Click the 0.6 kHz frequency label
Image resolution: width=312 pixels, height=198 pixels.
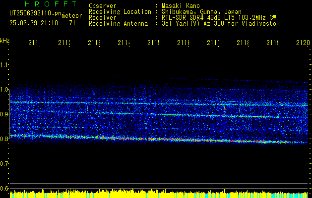4,188
